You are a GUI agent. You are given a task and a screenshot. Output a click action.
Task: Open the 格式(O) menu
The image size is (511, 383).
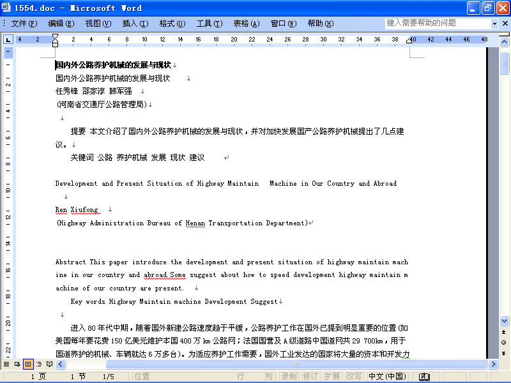pos(172,24)
